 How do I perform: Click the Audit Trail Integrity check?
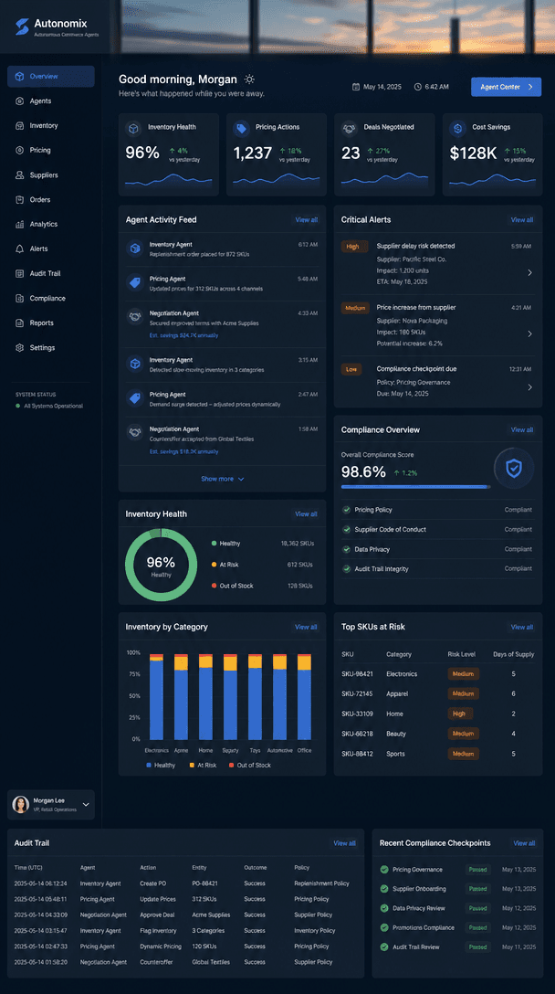click(x=347, y=568)
